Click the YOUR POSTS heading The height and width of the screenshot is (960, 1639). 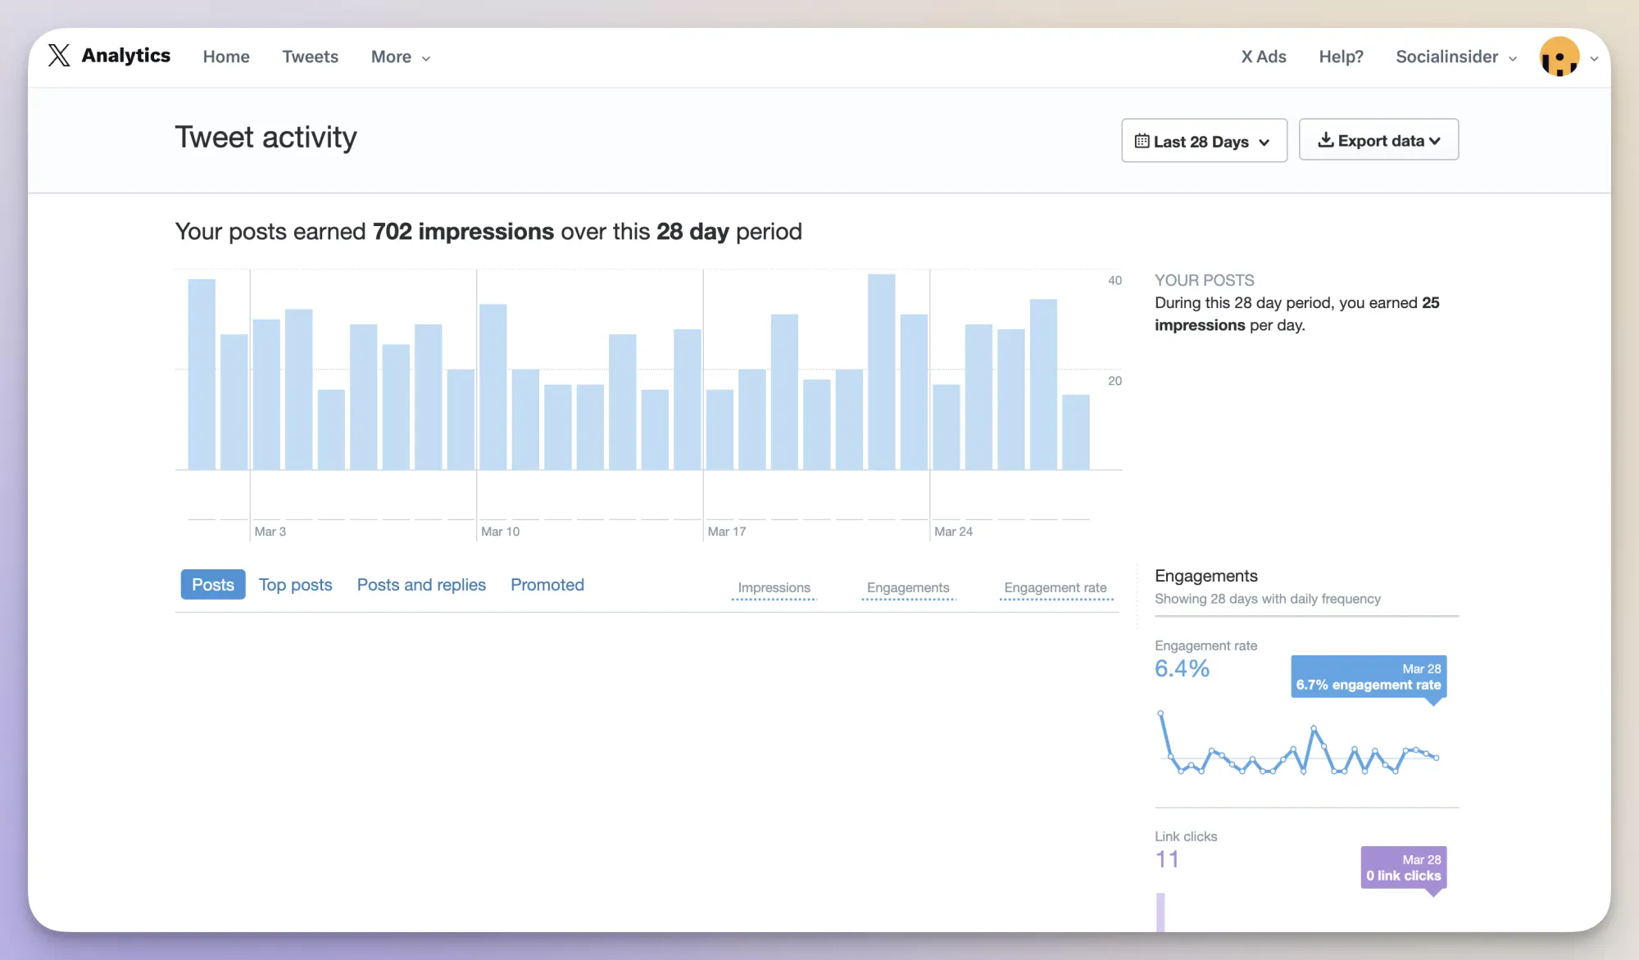[1204, 280]
